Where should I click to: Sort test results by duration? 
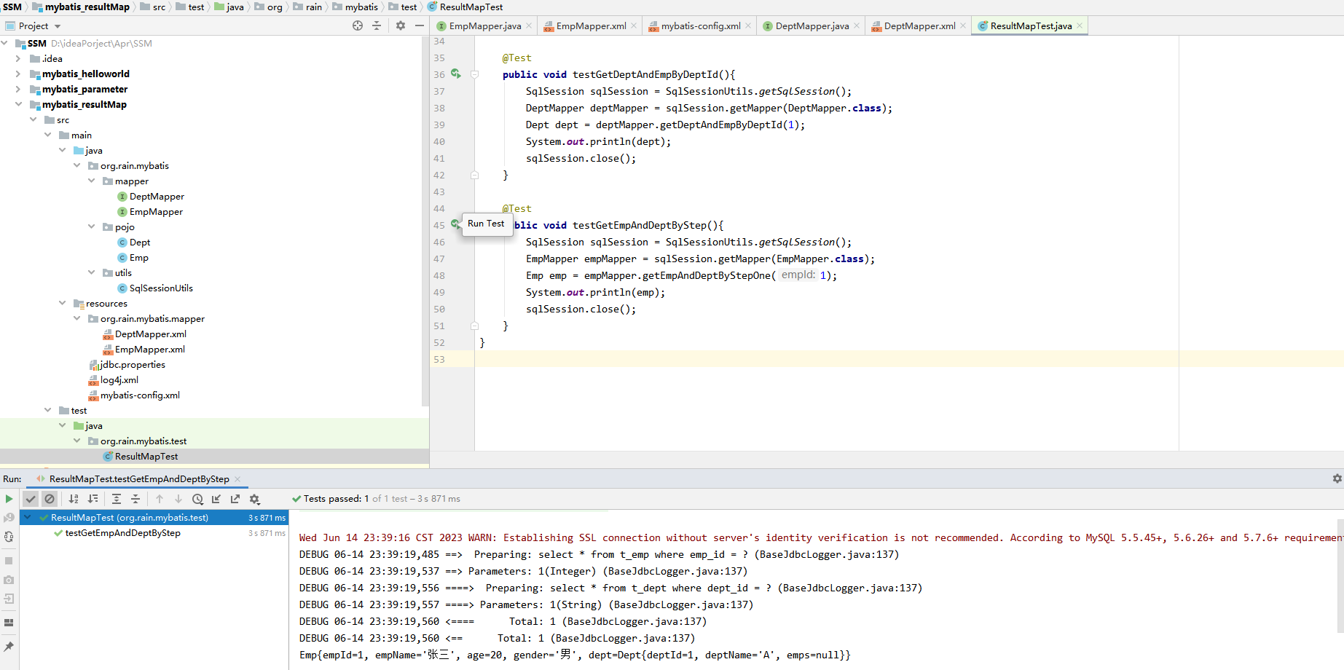click(93, 499)
